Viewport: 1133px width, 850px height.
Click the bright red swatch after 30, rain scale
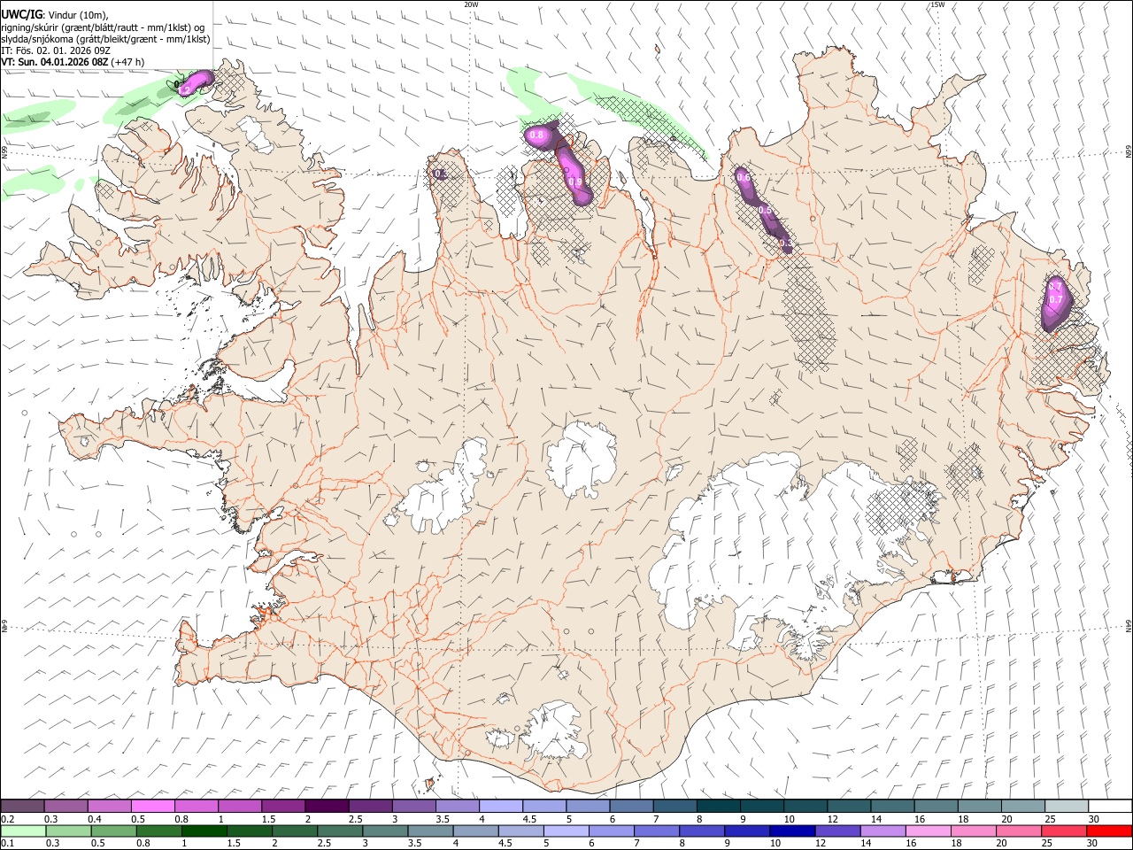coord(1108,831)
